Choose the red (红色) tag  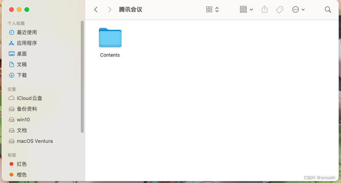[x=18, y=164]
